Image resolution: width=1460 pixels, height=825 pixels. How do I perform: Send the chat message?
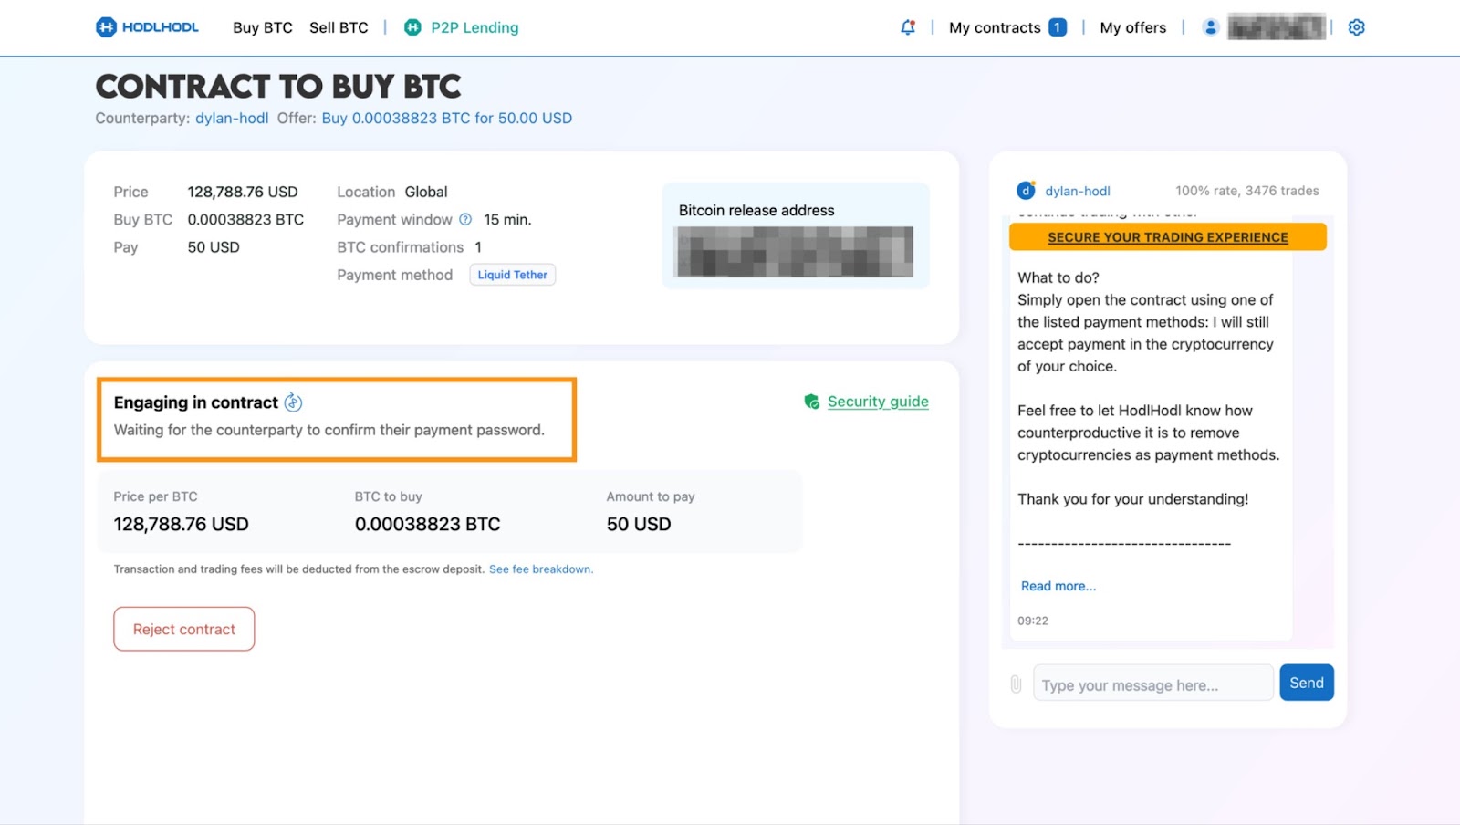pyautogui.click(x=1307, y=683)
